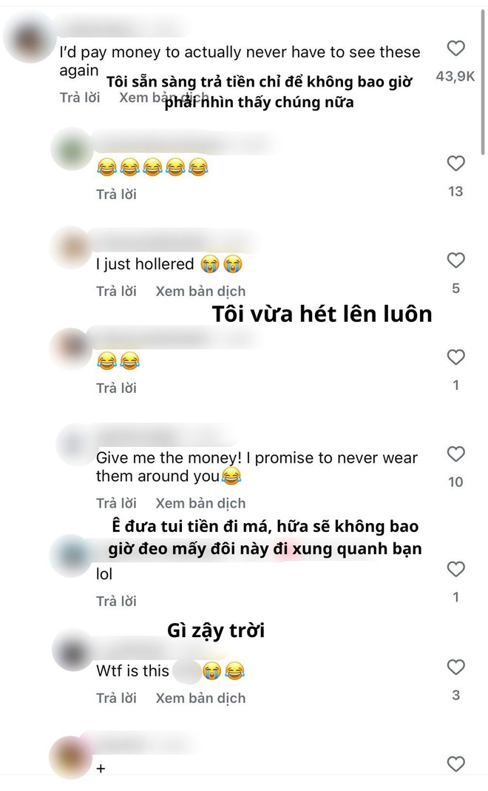This screenshot has height=791, width=488.
Task: Open translation for "I just hollered"
Action: pyautogui.click(x=200, y=291)
